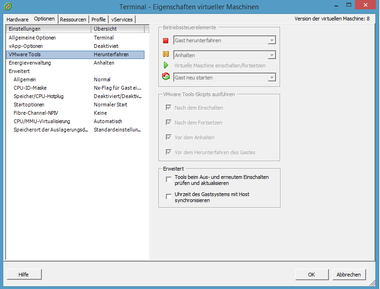
Task: Maximize the properties window
Action: [349, 5]
